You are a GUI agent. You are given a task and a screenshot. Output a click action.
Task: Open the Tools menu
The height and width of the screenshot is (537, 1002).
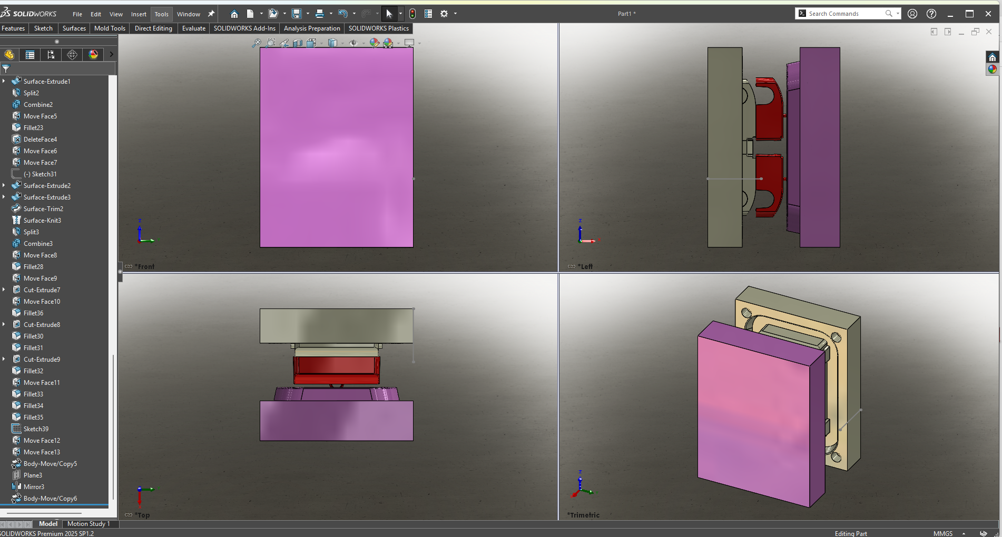click(161, 14)
